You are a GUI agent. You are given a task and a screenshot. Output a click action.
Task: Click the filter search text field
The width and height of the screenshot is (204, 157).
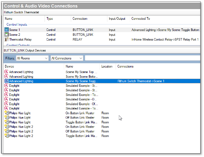click(x=143, y=58)
